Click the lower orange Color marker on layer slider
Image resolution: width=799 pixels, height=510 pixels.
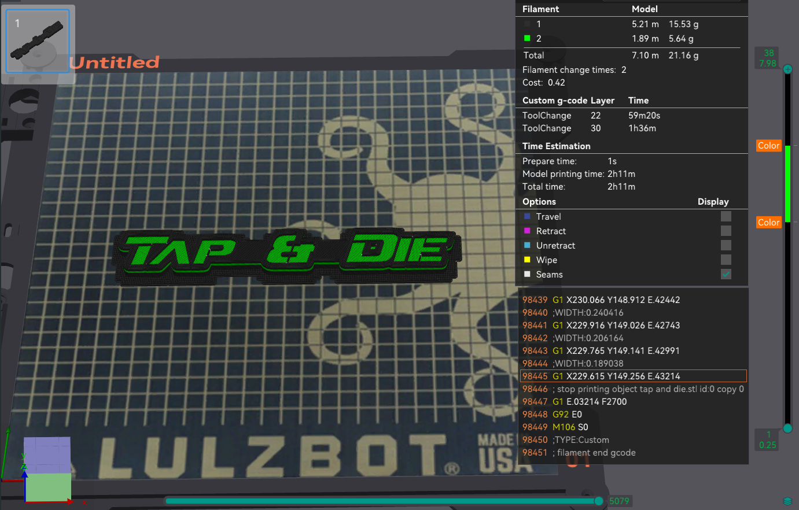pyautogui.click(x=768, y=222)
